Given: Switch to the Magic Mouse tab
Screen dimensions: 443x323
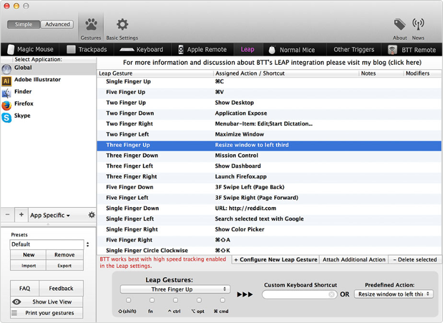Looking at the screenshot, I should pyautogui.click(x=30, y=49).
